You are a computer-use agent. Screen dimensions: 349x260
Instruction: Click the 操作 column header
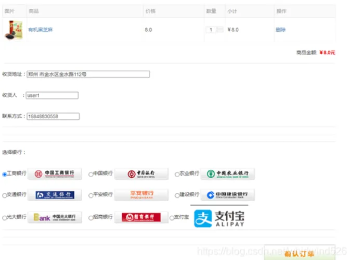281,11
